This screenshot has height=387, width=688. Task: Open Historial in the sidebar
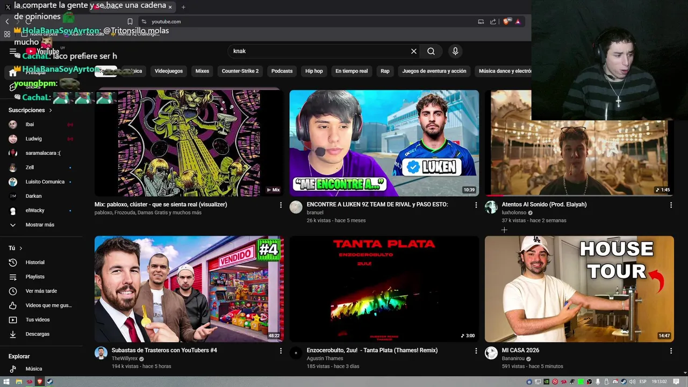pos(41,262)
